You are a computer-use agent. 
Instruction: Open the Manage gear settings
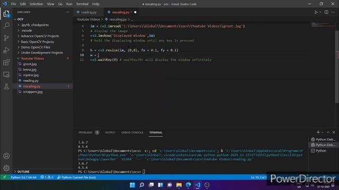(6, 168)
